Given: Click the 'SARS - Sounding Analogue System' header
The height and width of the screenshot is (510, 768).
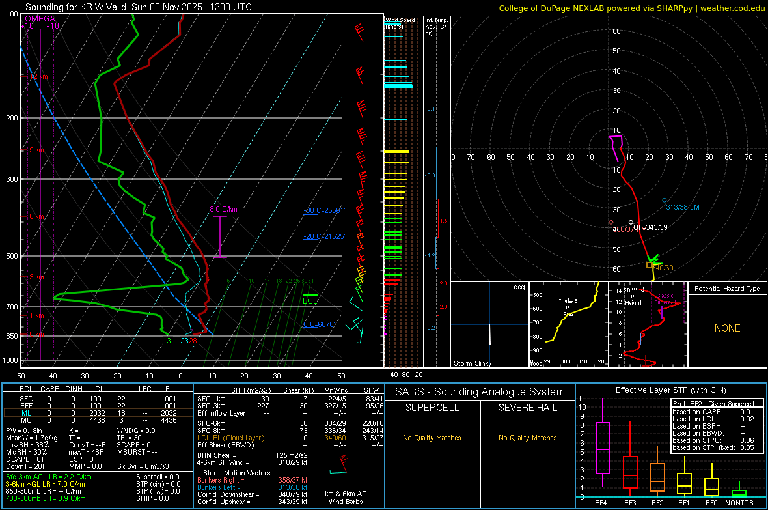Looking at the screenshot, I should pyautogui.click(x=480, y=392).
